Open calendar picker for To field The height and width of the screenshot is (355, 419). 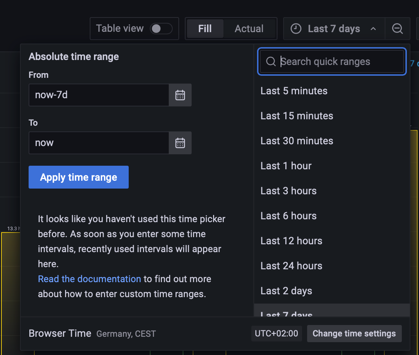click(180, 143)
